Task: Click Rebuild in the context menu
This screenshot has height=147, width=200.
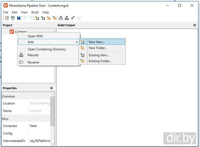Action: 33,55
